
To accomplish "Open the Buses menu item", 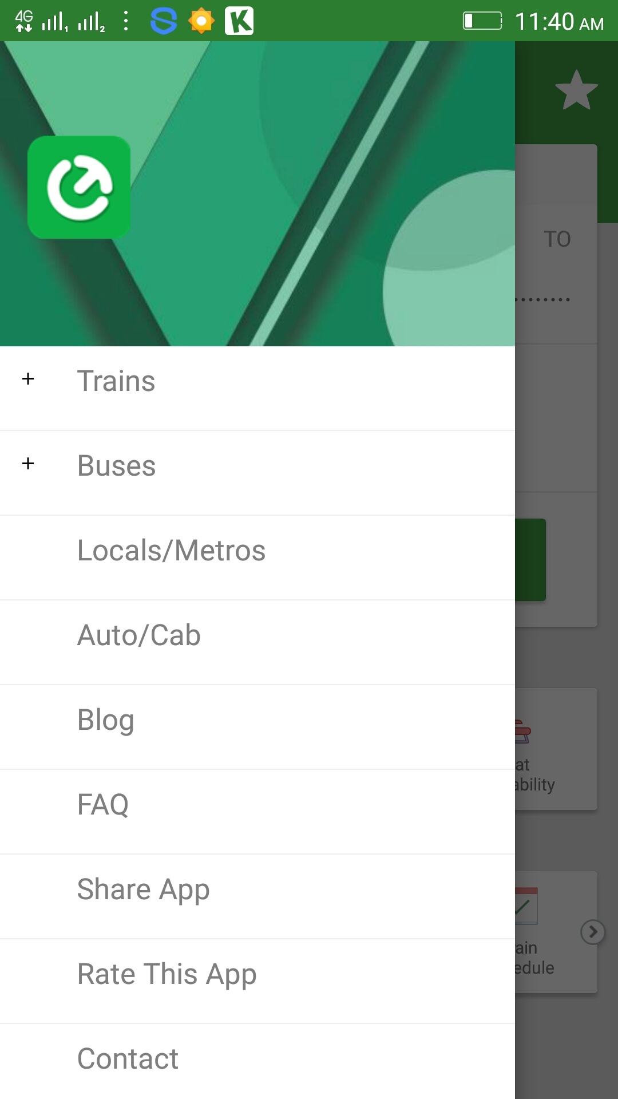I will pyautogui.click(x=116, y=466).
